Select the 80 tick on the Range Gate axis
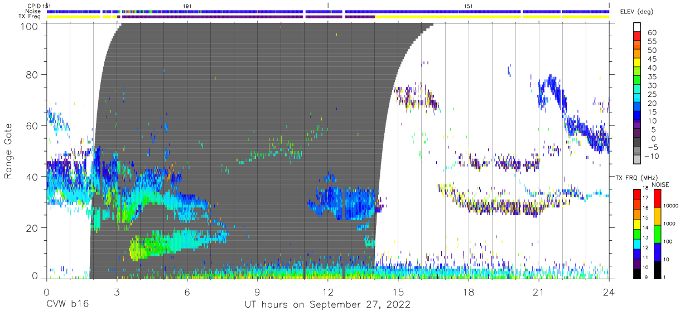 [32, 75]
